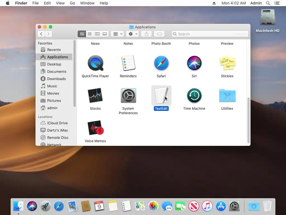Screen dimensions: 286x215
Task: Go forward with the forward arrow
Action: [x=48, y=34]
